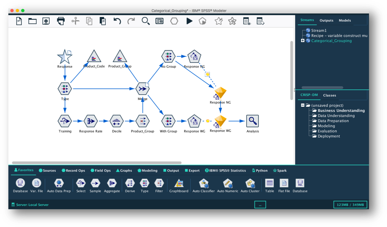Image resolution: width=387 pixels, height=227 pixels.
Task: Click the ellipsis button in status bar
Action: click(260, 205)
